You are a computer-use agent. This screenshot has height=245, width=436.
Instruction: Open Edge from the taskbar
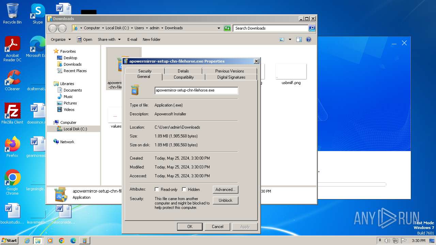(73, 241)
